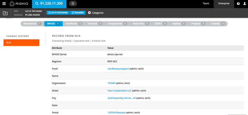This screenshot has height=115, width=248.
Task: Click the CHANGE HISTORY heading
Action: (x=18, y=36)
